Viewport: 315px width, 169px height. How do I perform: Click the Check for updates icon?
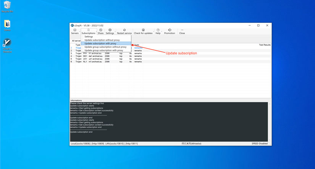pyautogui.click(x=143, y=31)
